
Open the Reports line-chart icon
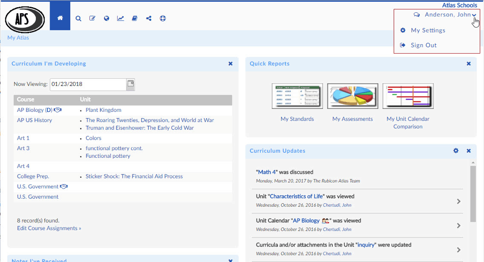120,19
